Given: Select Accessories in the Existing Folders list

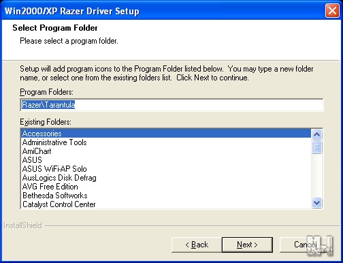Looking at the screenshot, I should (166, 134).
